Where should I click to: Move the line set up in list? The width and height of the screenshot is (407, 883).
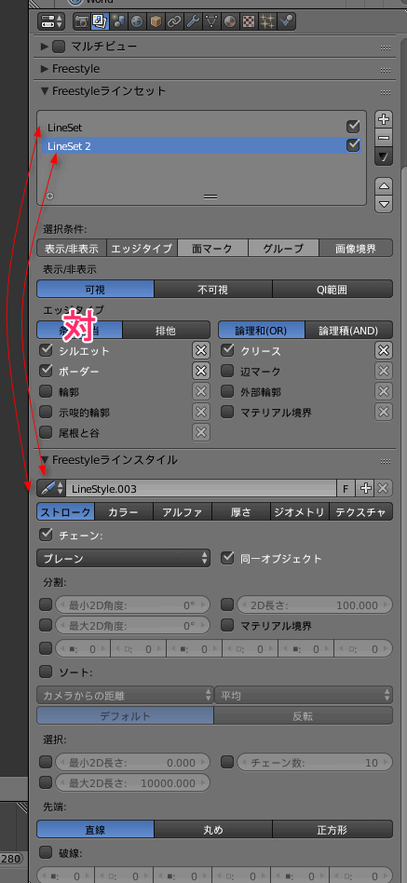click(x=384, y=186)
